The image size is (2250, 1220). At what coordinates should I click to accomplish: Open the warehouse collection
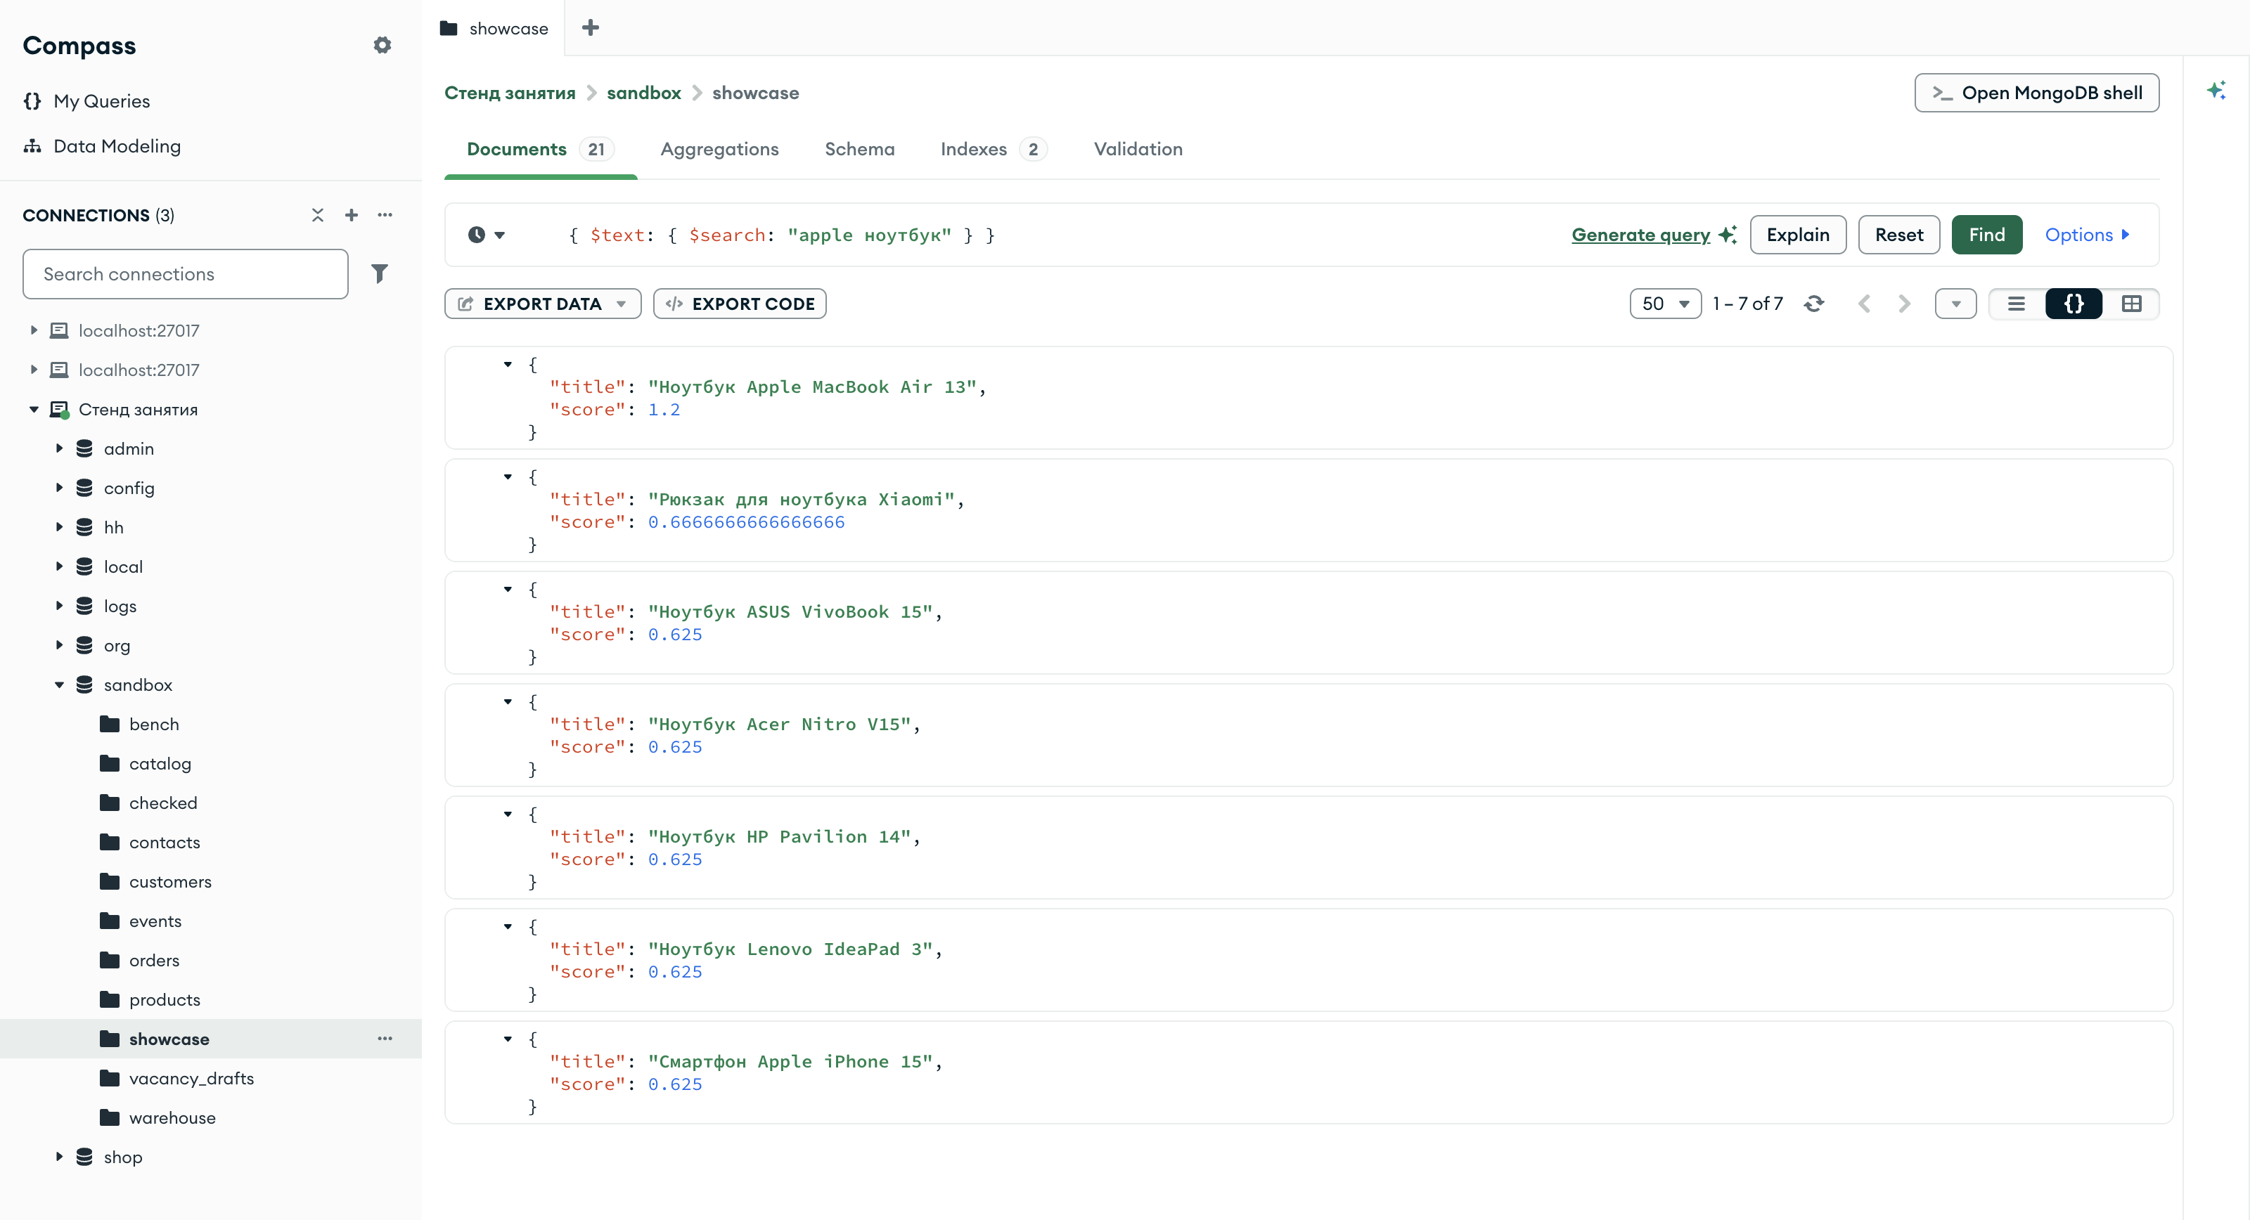tap(172, 1117)
